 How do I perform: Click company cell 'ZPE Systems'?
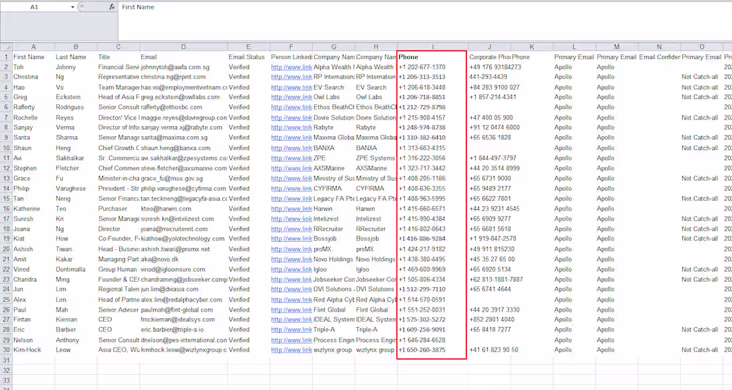pyautogui.click(x=375, y=158)
